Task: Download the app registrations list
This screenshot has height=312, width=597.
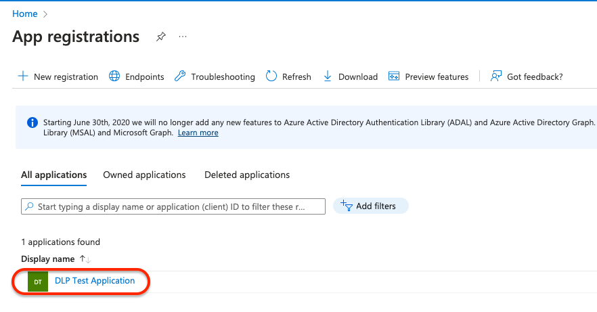Action: (x=351, y=76)
